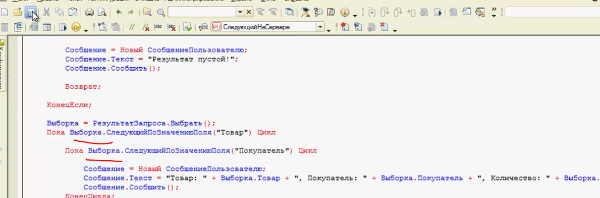600x198 pixels.
Task: Open procedure list СледующийНаСервере combo box
Action: pos(268,27)
